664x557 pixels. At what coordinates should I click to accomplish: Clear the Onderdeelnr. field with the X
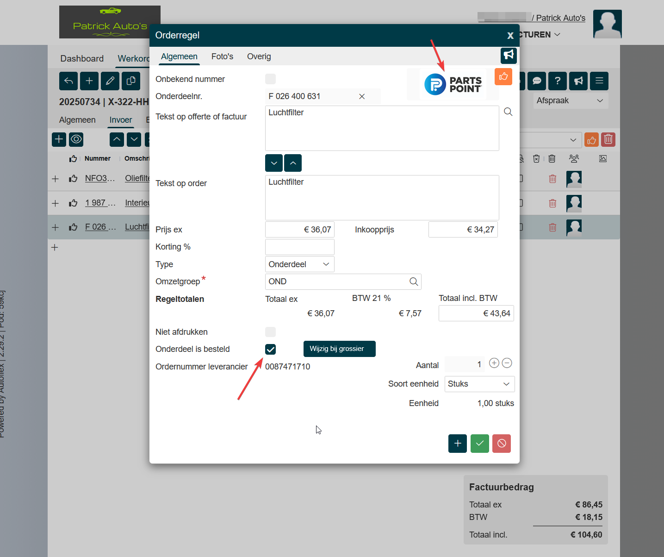pos(362,96)
